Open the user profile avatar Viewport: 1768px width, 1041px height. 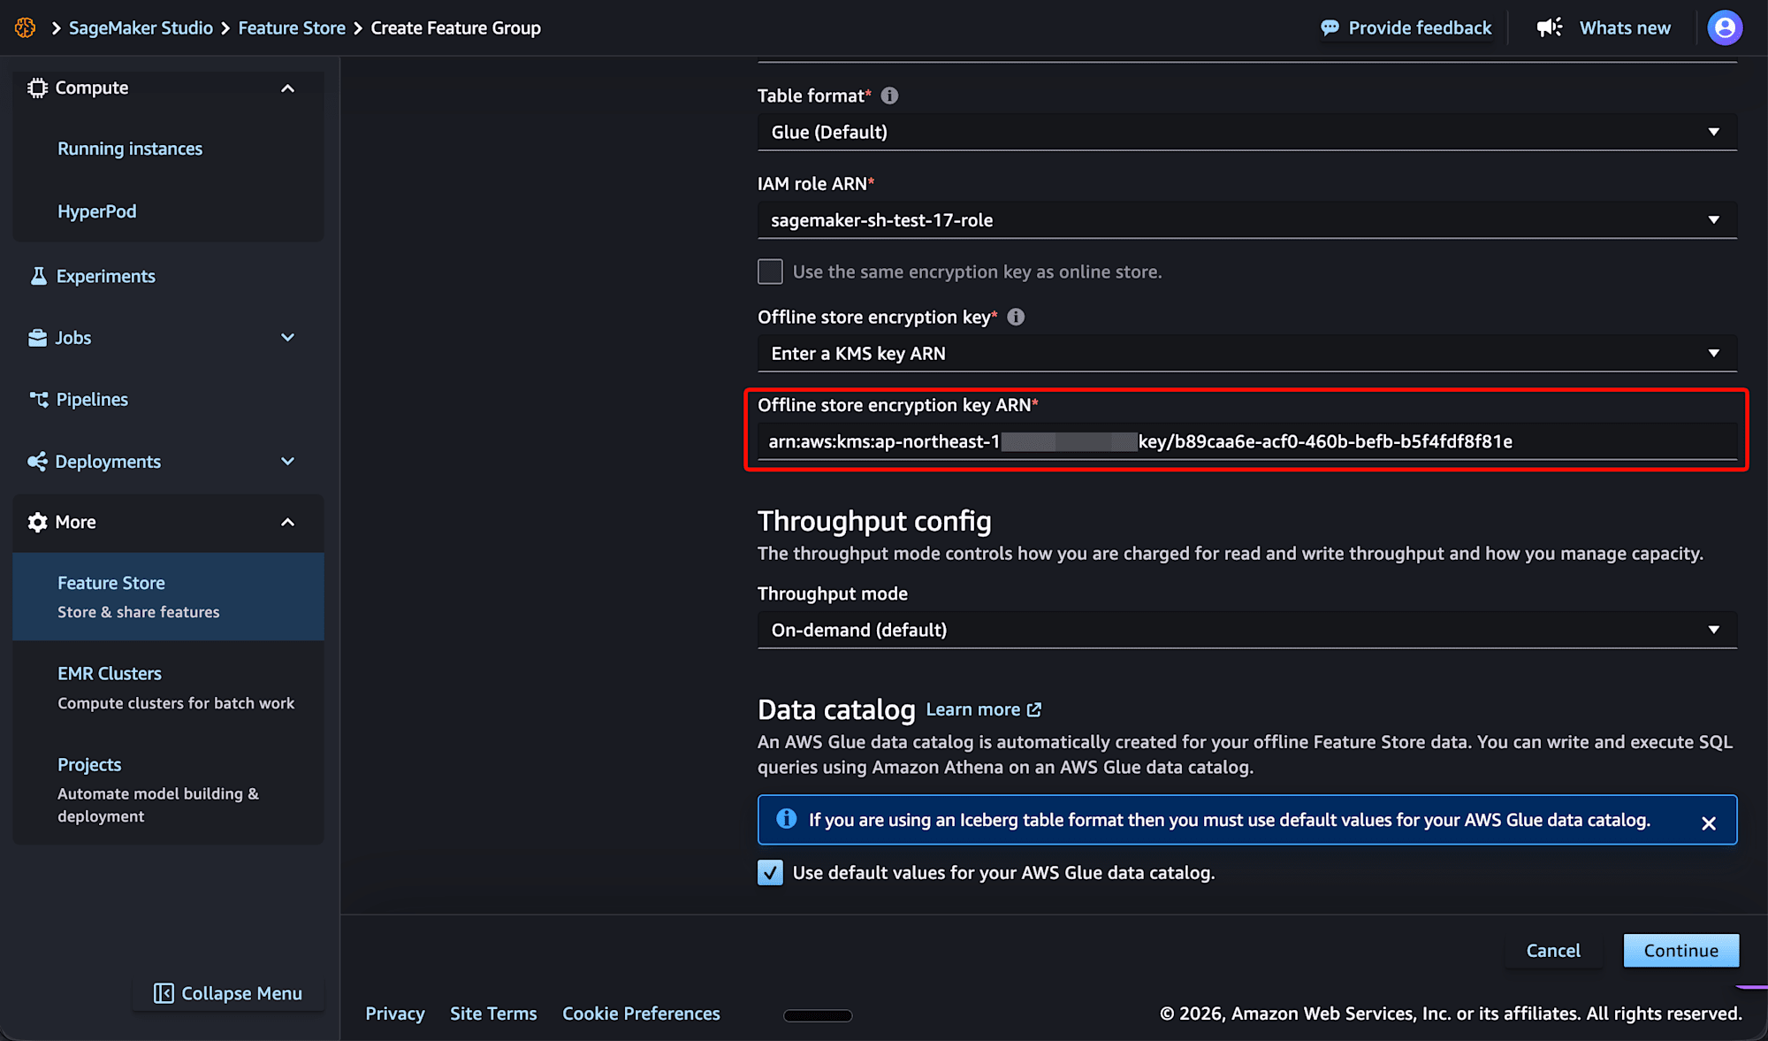click(x=1725, y=27)
